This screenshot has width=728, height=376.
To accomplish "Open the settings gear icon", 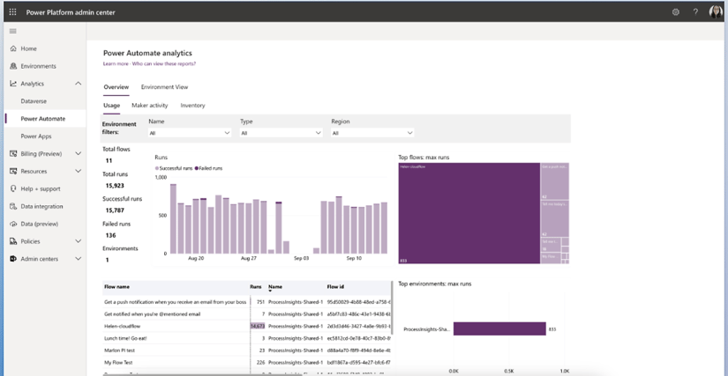I will point(675,12).
